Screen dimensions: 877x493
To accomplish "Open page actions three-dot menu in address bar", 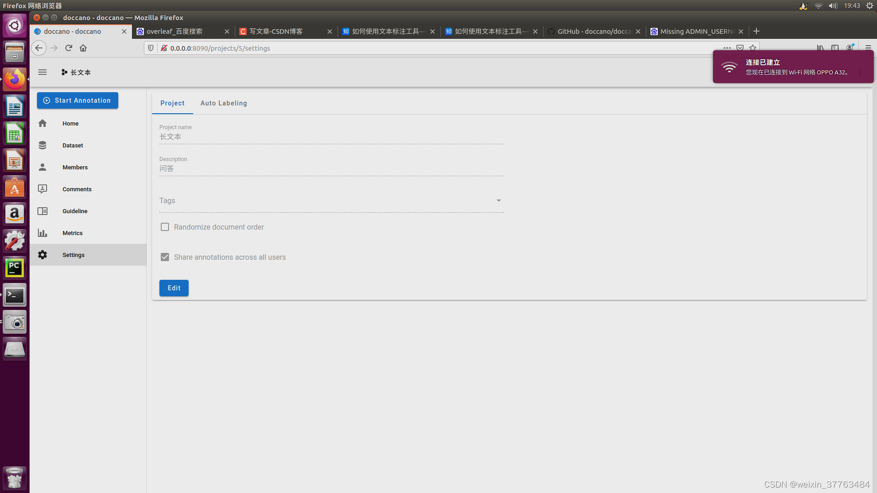I will click(727, 47).
